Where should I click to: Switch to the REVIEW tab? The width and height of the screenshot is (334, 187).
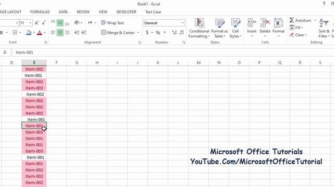click(83, 12)
